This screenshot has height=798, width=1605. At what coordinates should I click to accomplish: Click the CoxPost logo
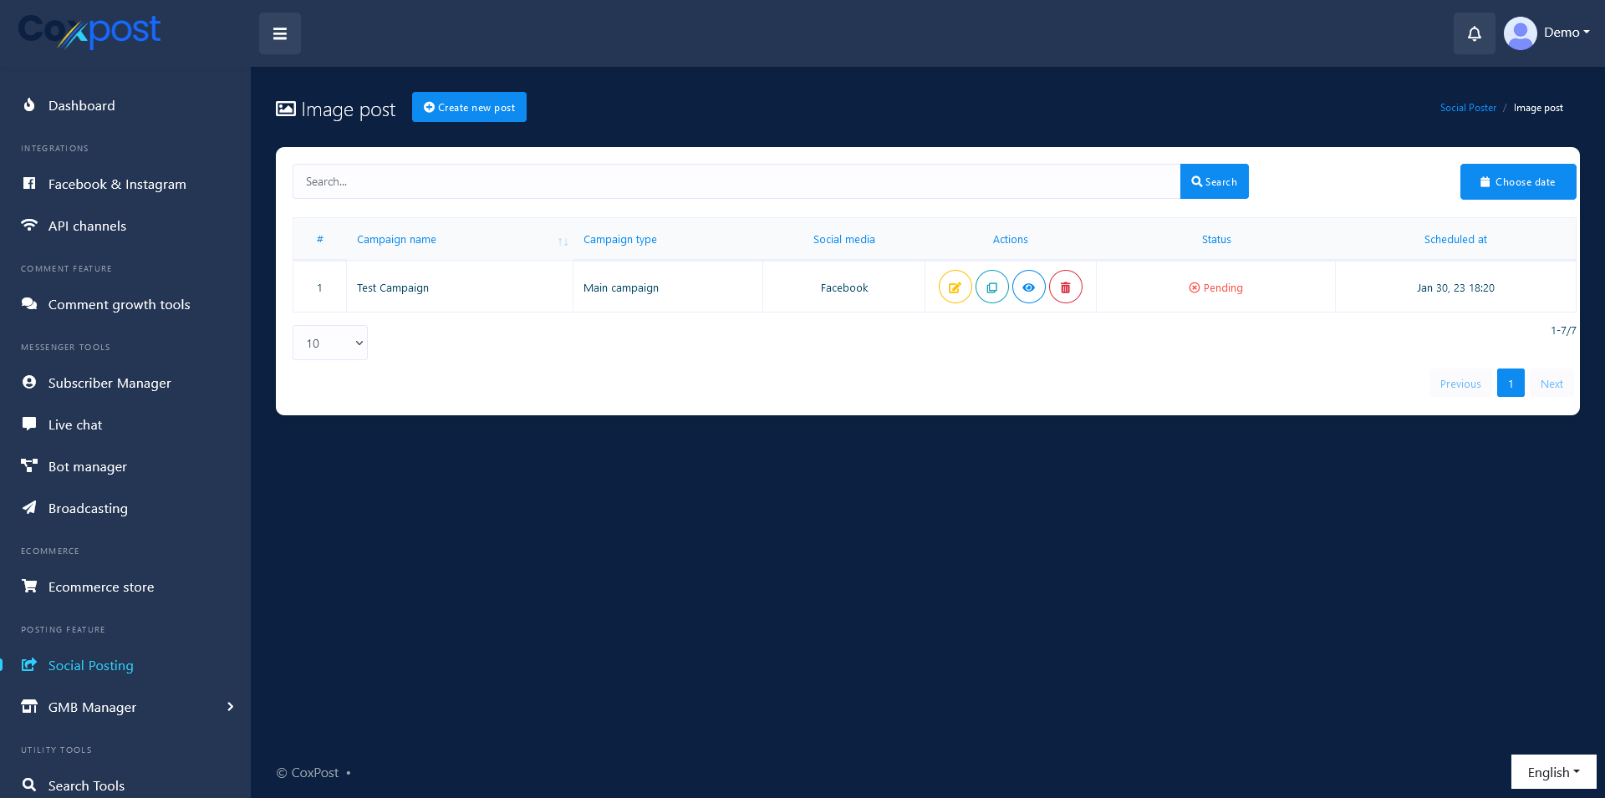[x=89, y=32]
